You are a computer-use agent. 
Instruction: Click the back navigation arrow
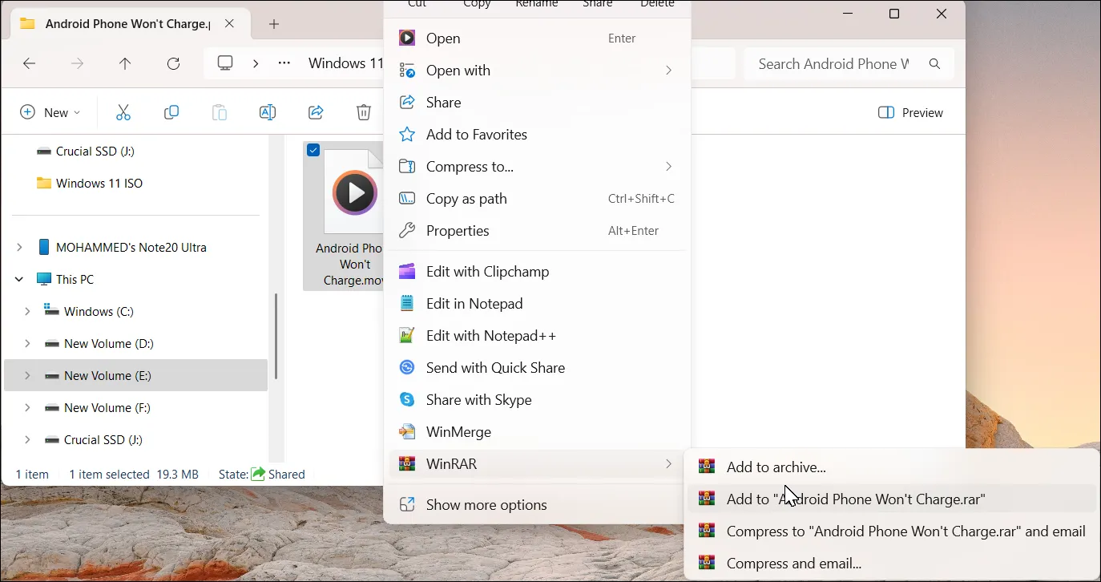tap(29, 63)
